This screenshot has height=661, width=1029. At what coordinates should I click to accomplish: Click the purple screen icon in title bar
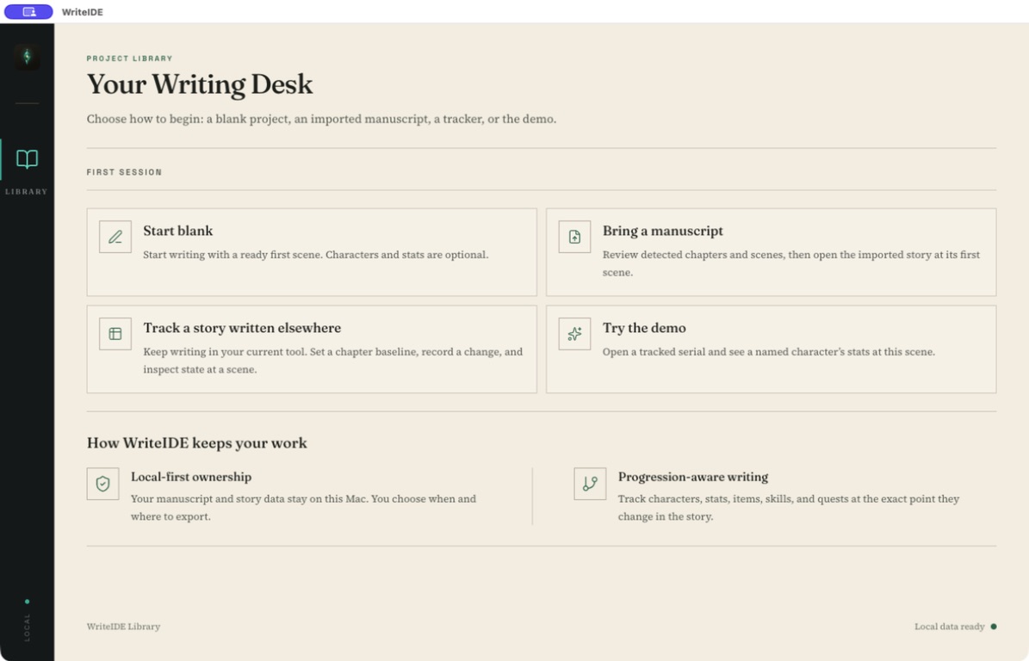tap(29, 12)
